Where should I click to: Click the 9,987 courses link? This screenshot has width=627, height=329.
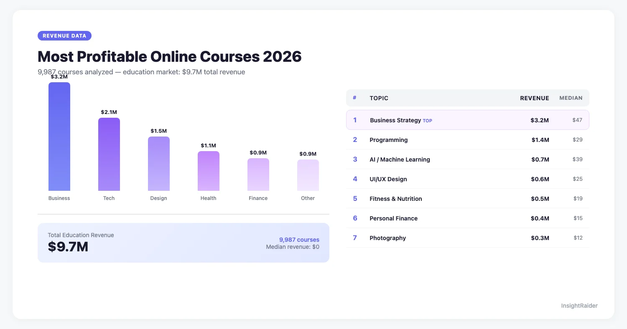pyautogui.click(x=299, y=240)
